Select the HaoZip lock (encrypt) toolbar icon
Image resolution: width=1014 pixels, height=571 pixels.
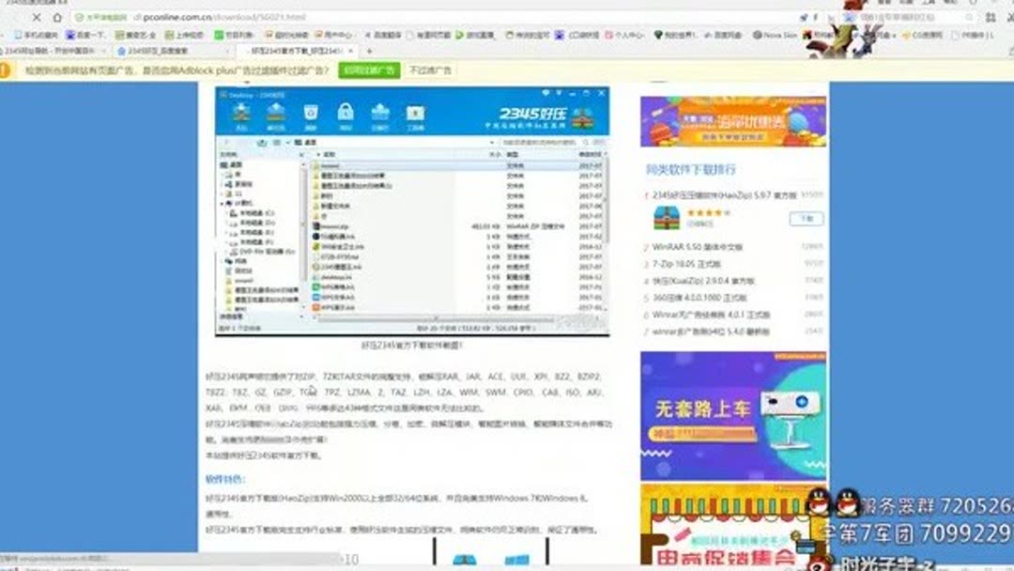[345, 110]
